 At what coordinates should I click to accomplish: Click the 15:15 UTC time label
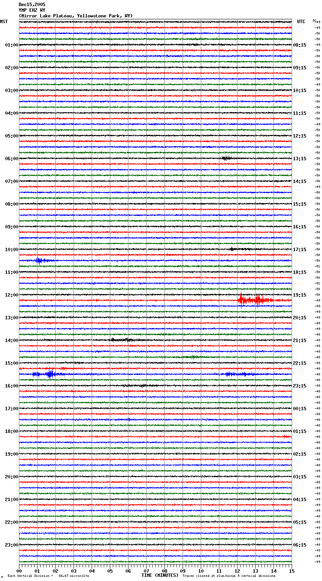point(300,204)
